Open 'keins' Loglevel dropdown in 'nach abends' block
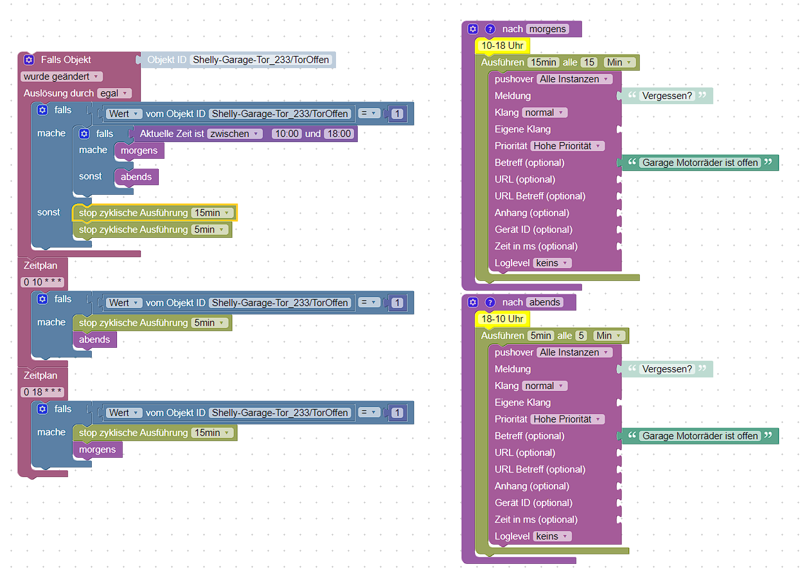 click(553, 536)
